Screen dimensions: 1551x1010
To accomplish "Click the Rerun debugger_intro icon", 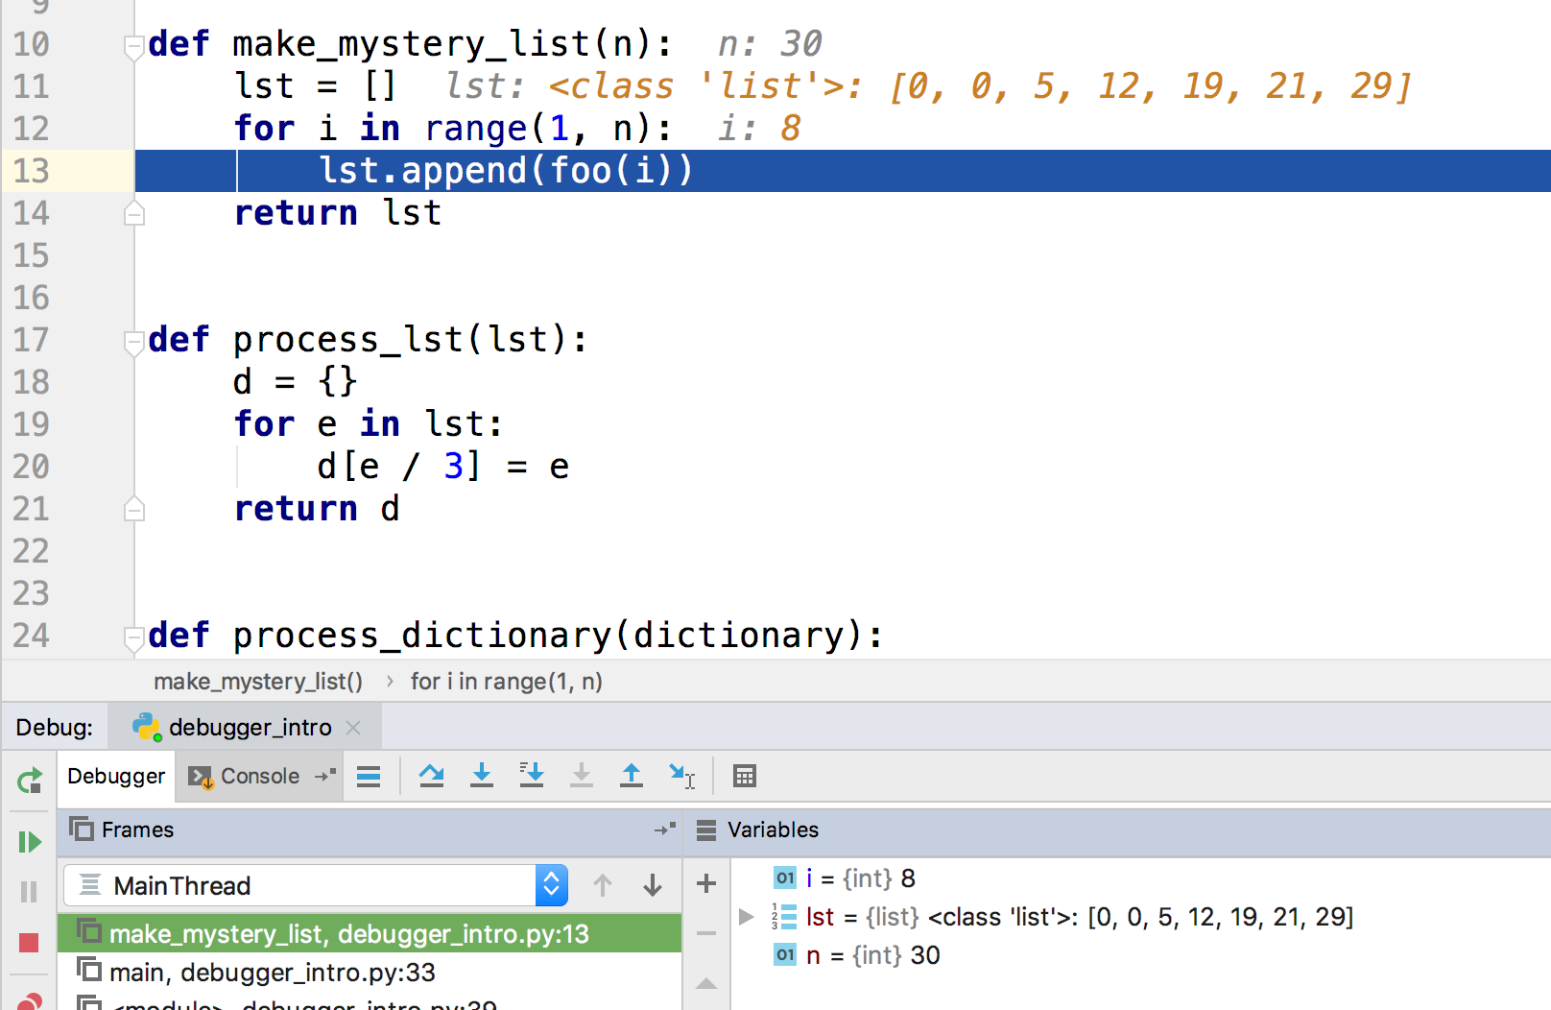I will click(x=30, y=780).
